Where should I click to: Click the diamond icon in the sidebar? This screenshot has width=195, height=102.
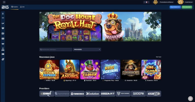click(3, 28)
